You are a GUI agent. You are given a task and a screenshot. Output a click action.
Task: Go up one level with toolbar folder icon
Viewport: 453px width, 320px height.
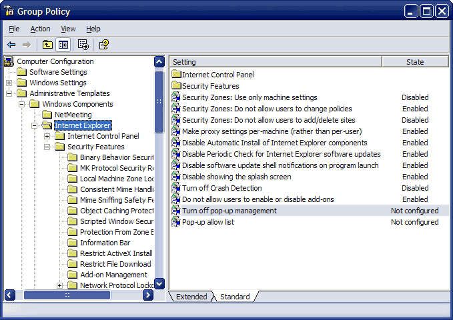(x=47, y=45)
